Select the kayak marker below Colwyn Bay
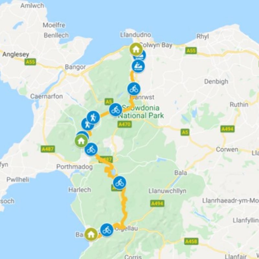The height and width of the screenshot is (259, 259). pyautogui.click(x=138, y=66)
